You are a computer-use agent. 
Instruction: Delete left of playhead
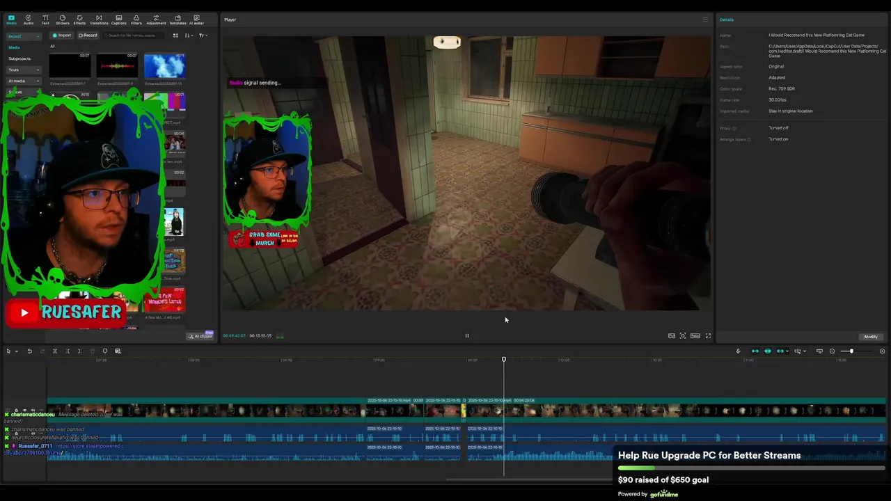68,351
